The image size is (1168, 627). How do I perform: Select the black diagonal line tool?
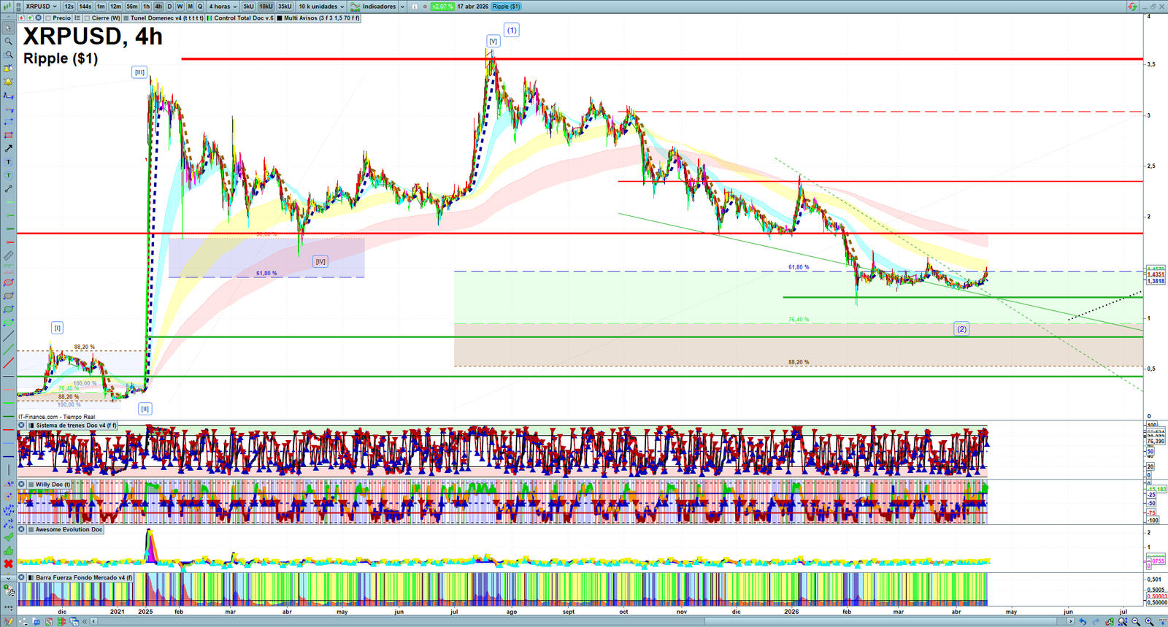coord(8,336)
